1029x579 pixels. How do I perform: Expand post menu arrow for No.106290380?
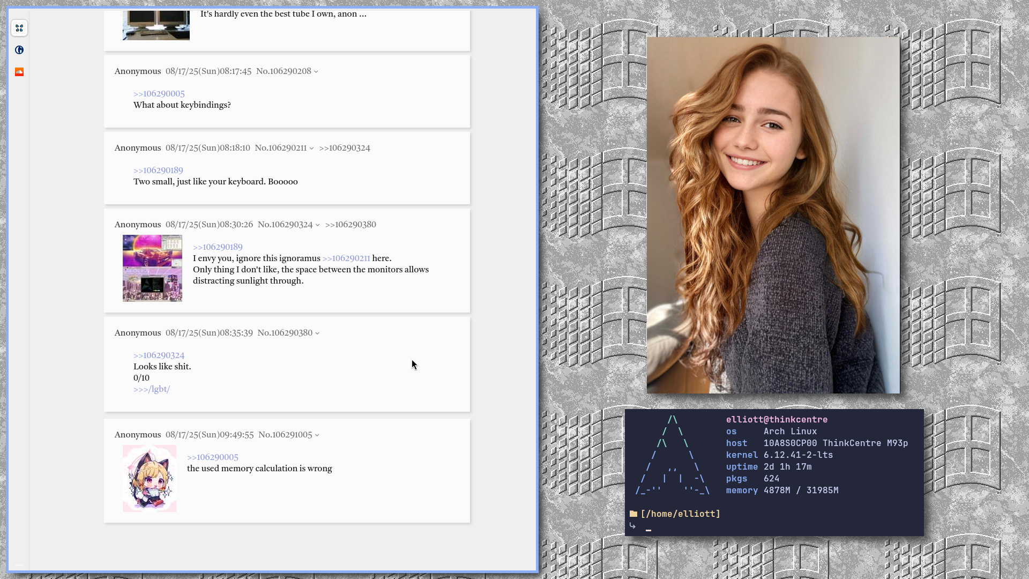317,333
